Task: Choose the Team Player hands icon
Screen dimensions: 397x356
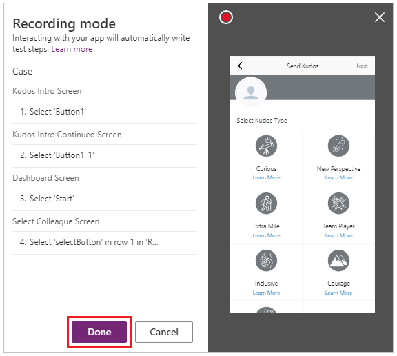Action: point(338,204)
